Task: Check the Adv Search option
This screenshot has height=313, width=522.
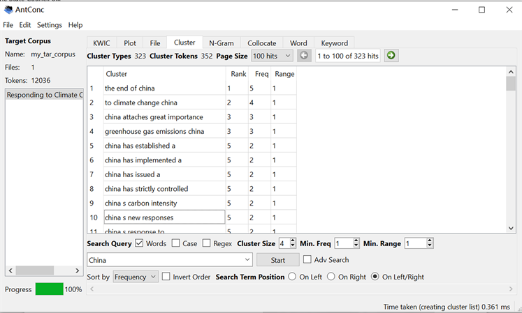Action: pyautogui.click(x=307, y=260)
